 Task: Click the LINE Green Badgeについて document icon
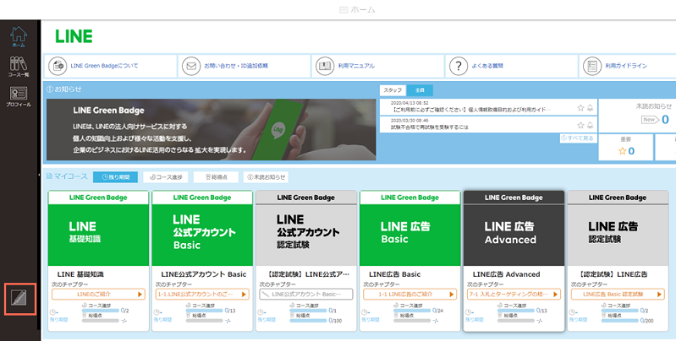[x=58, y=66]
